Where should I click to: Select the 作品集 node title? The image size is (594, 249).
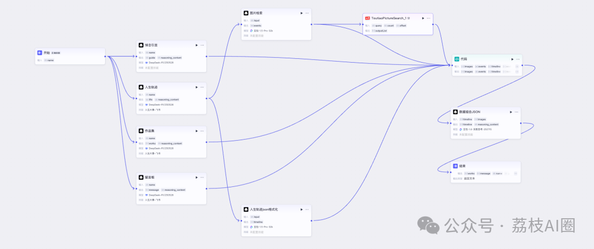pyautogui.click(x=150, y=131)
